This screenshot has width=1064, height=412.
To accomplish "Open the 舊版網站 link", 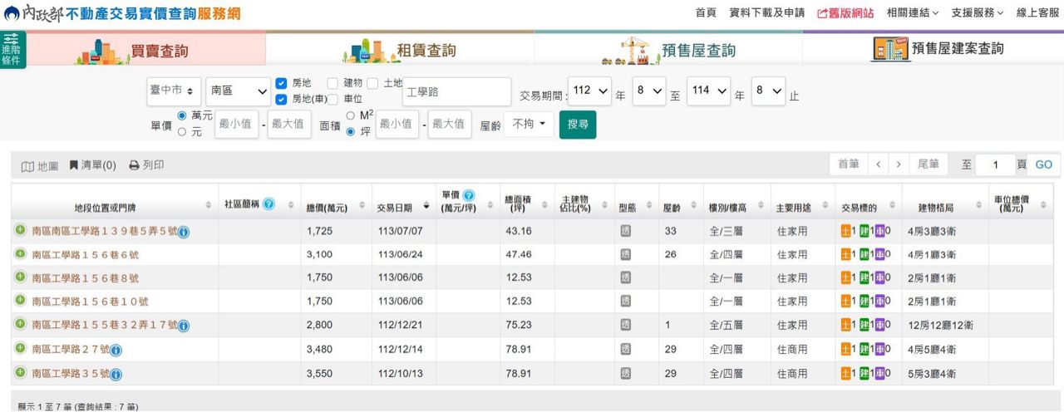I will click(x=845, y=12).
